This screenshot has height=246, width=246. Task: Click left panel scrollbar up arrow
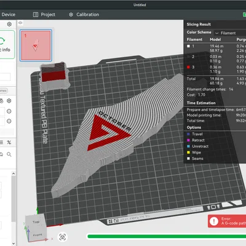(14, 173)
